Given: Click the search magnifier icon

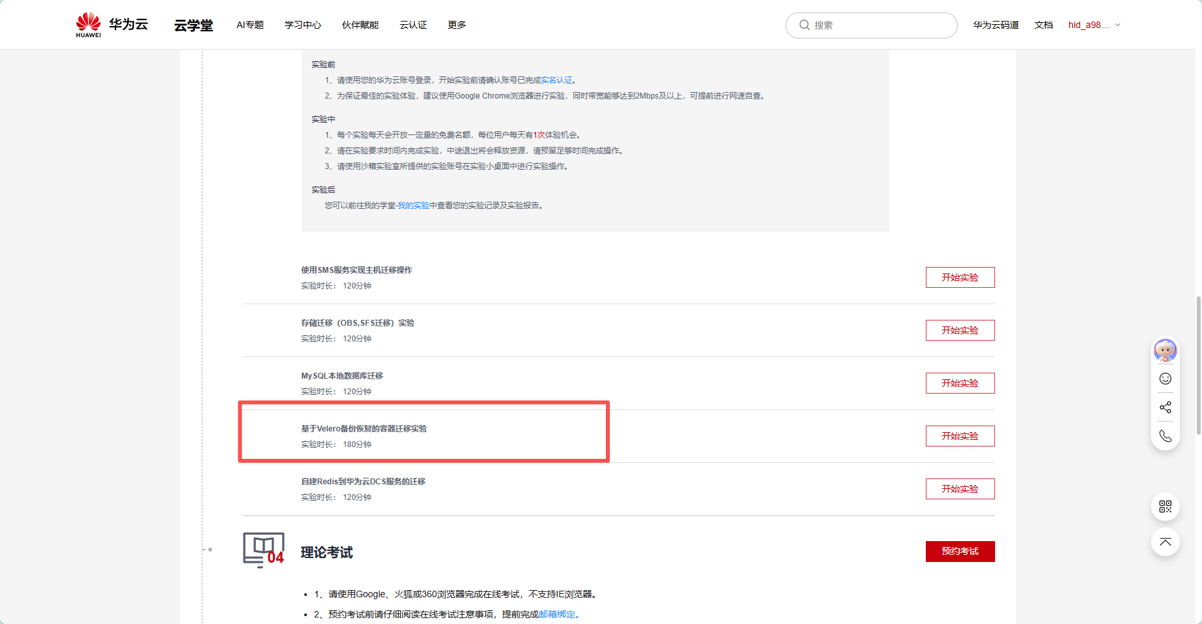Looking at the screenshot, I should pyautogui.click(x=804, y=25).
